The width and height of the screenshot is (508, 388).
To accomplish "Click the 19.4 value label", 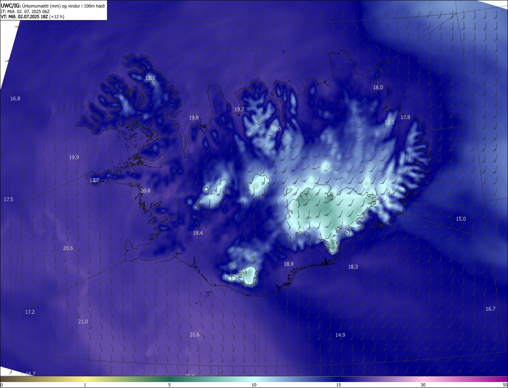I will click(x=198, y=233).
